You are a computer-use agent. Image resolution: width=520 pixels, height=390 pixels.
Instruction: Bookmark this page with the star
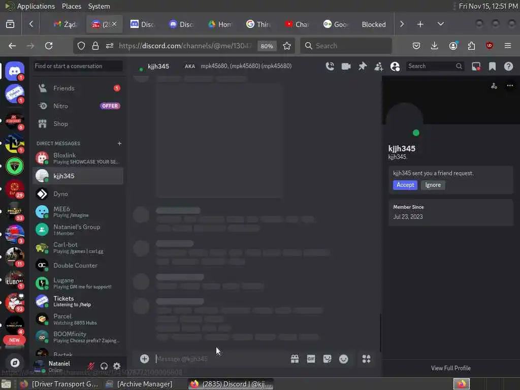coord(287,46)
